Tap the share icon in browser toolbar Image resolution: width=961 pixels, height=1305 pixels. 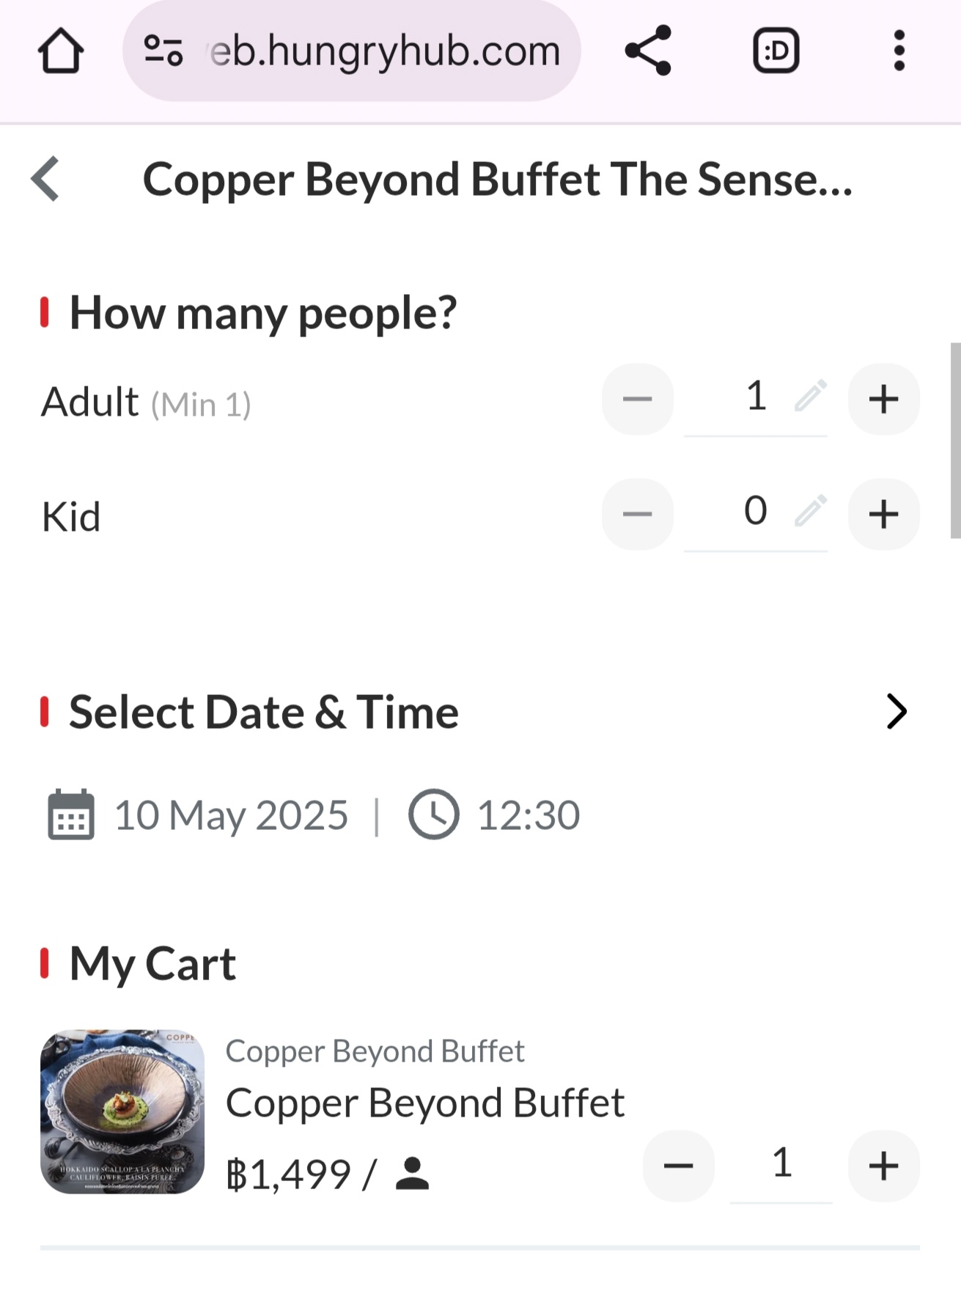click(648, 51)
